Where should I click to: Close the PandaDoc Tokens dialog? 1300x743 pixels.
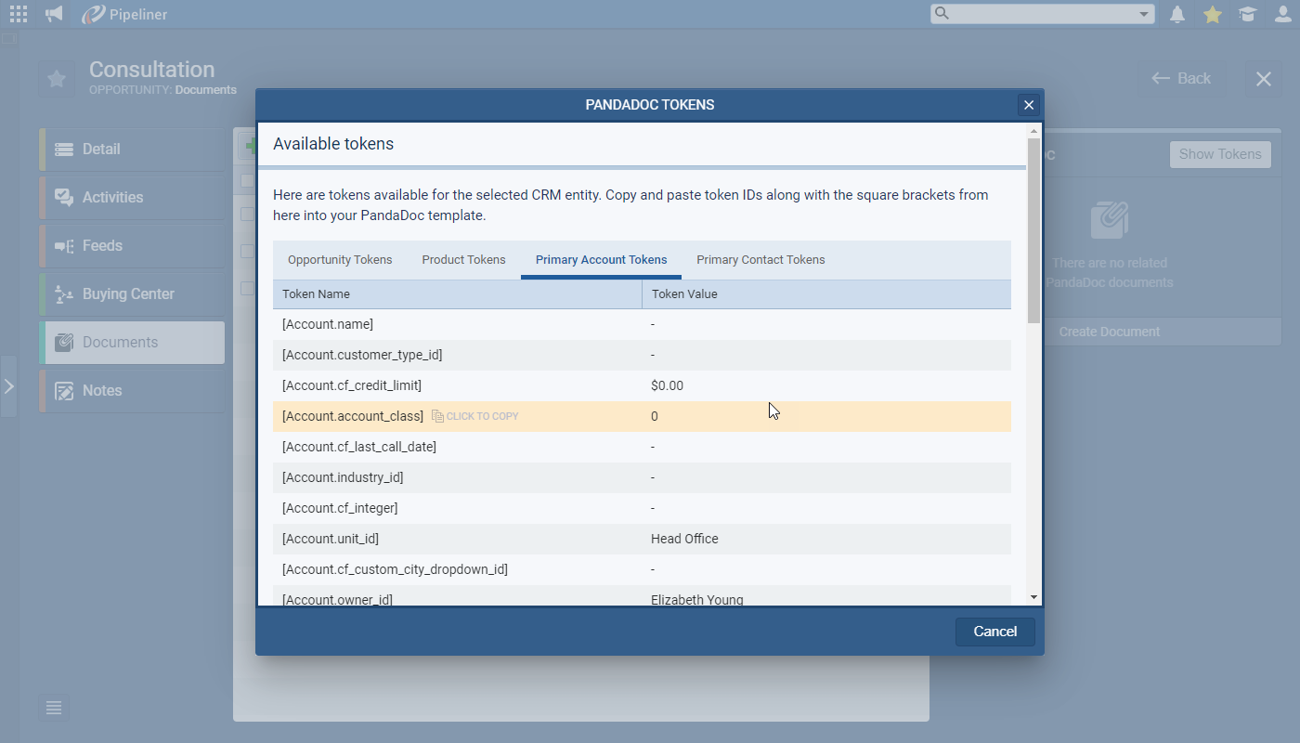tap(1028, 105)
